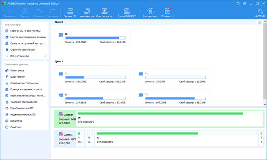Click the Диск 1 label in the upper list
This screenshot has width=267, height=160.
point(59,62)
